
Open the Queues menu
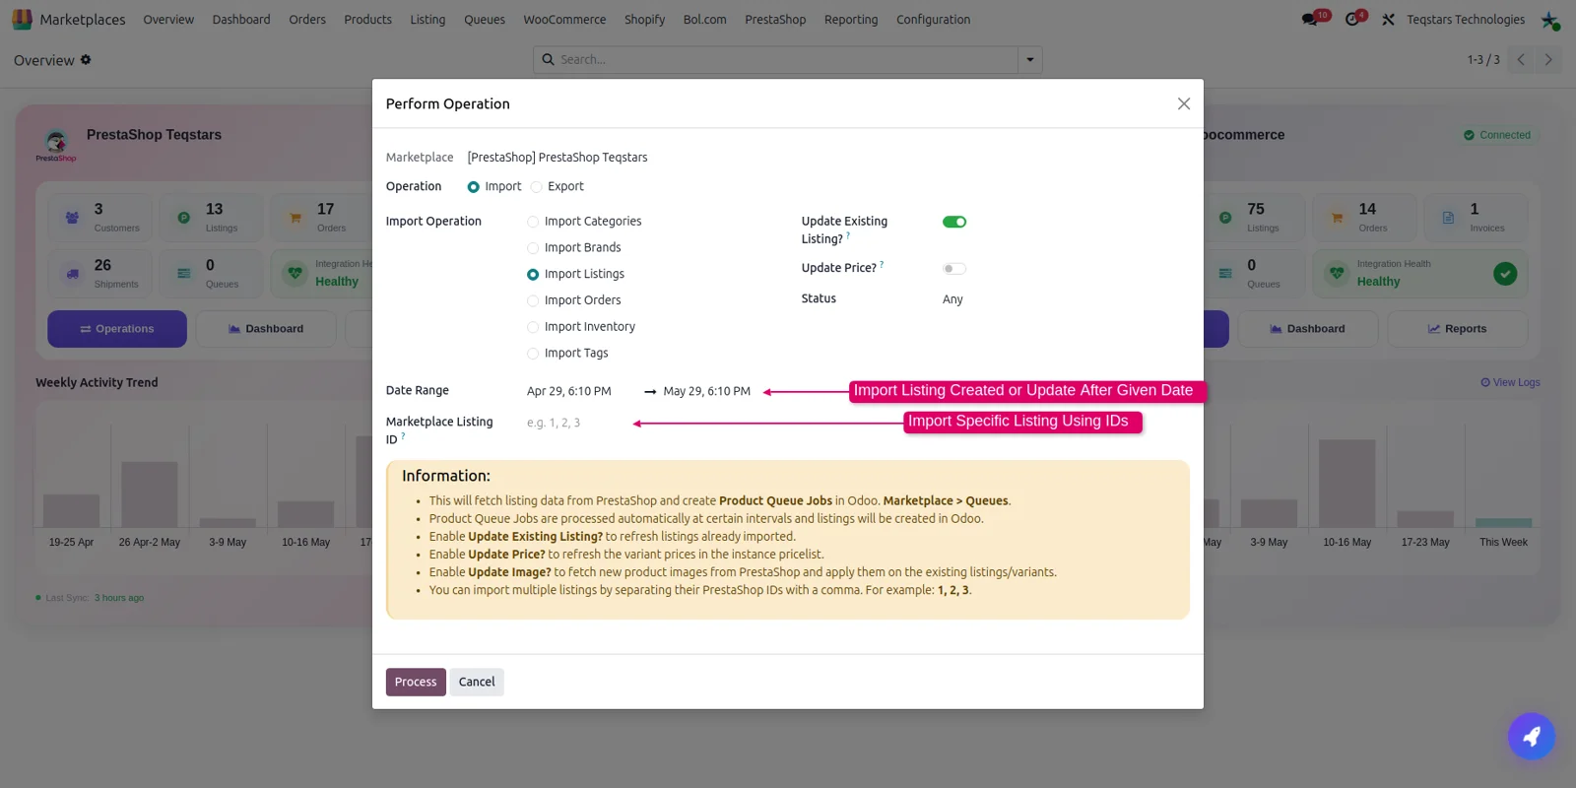[x=485, y=20]
